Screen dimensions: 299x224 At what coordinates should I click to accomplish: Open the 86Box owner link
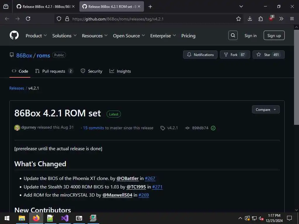24,55
